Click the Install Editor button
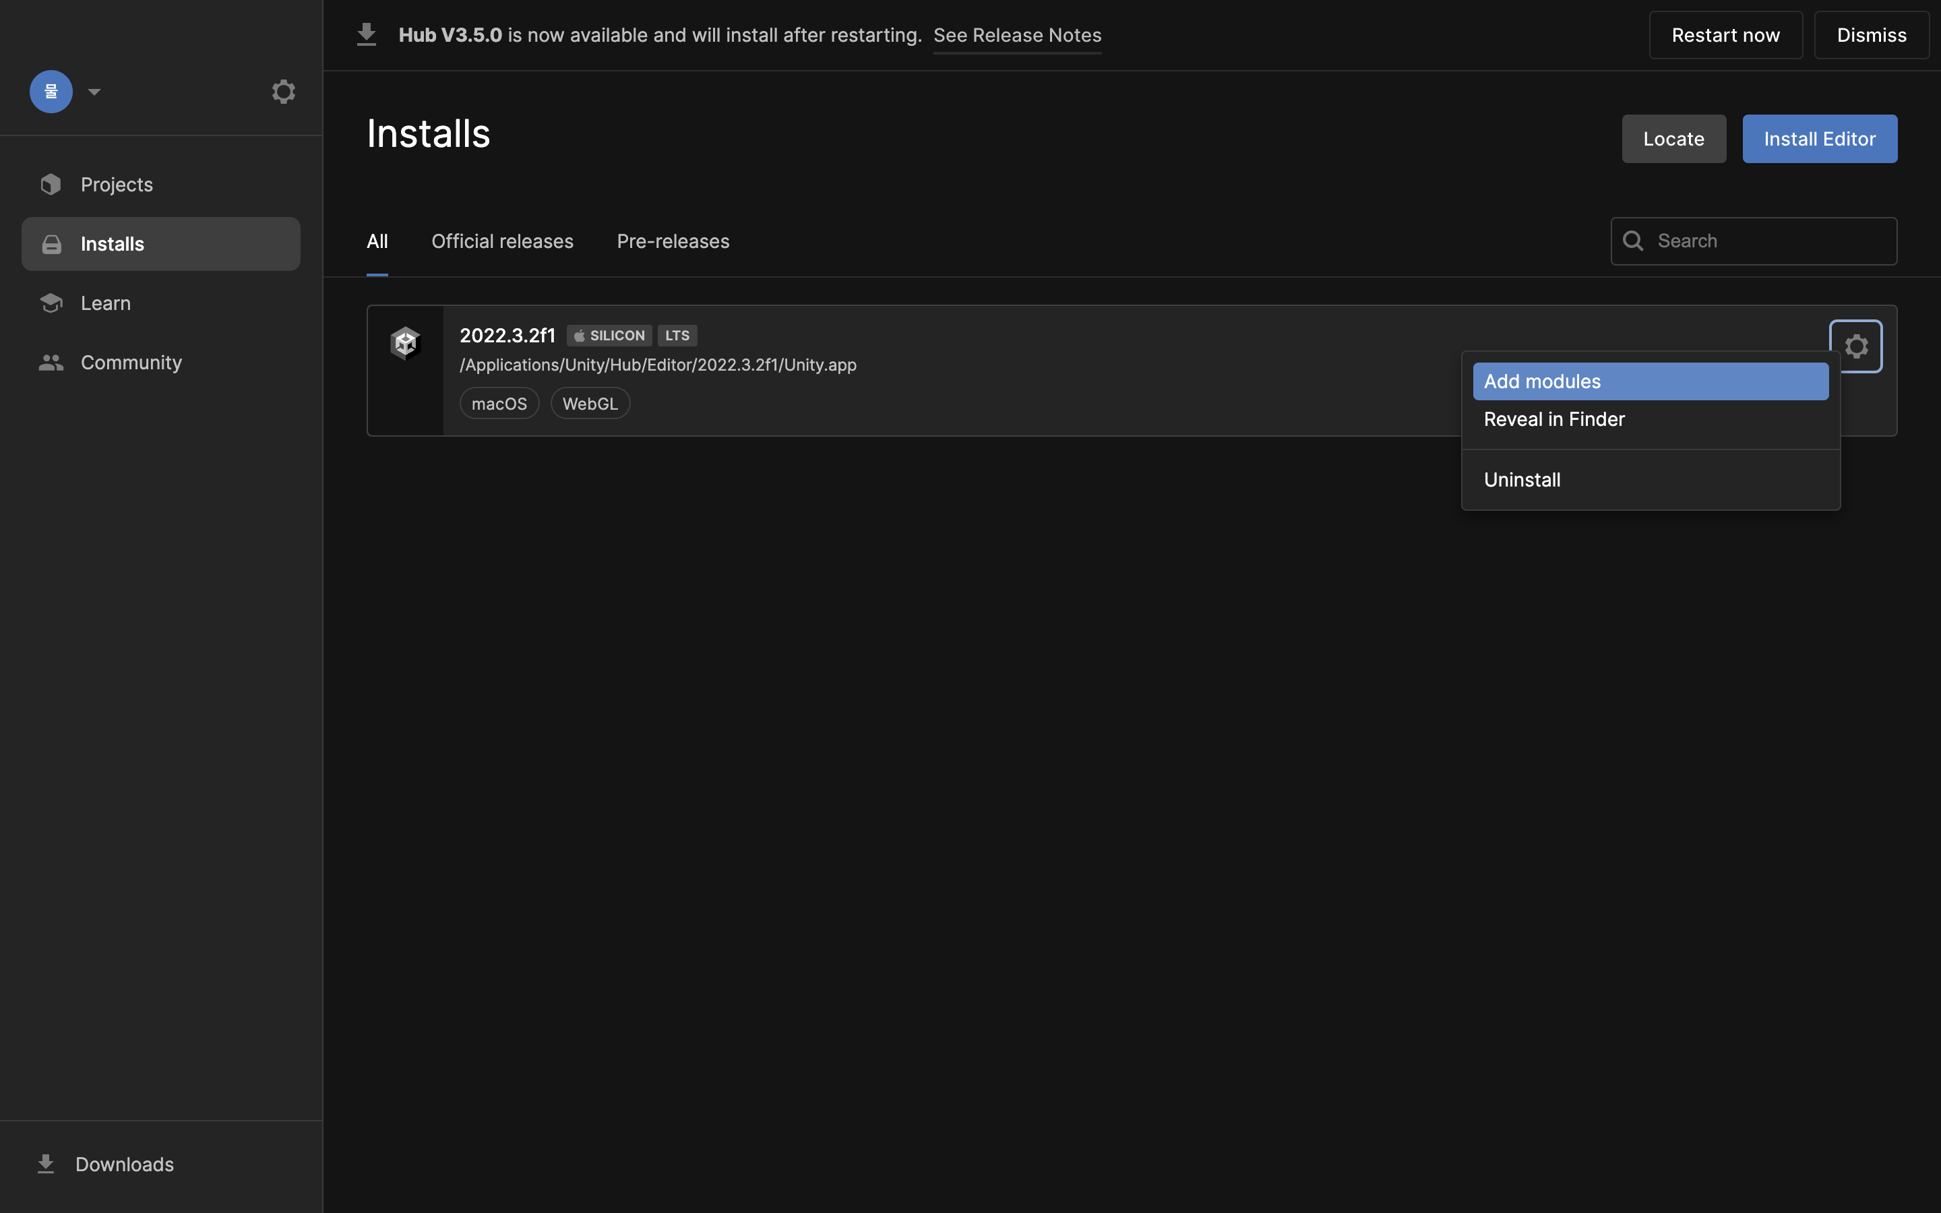The width and height of the screenshot is (1941, 1213). 1819,139
